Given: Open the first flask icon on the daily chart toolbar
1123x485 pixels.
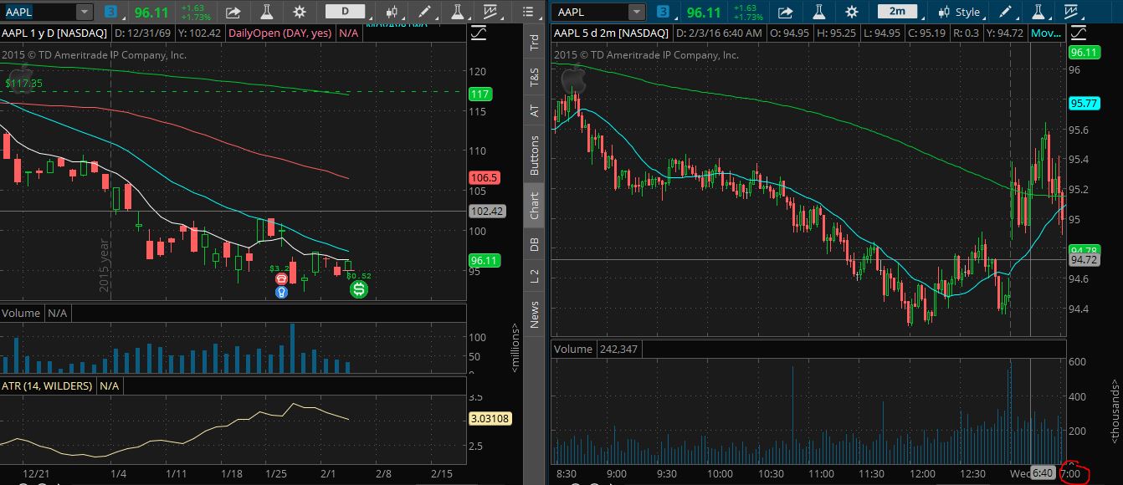Looking at the screenshot, I should point(267,13).
